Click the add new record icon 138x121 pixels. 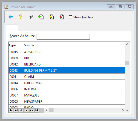pyautogui.click(x=41, y=17)
